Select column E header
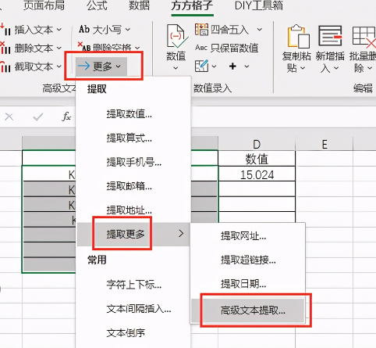Screen dimensions: 376x348 click(325, 144)
